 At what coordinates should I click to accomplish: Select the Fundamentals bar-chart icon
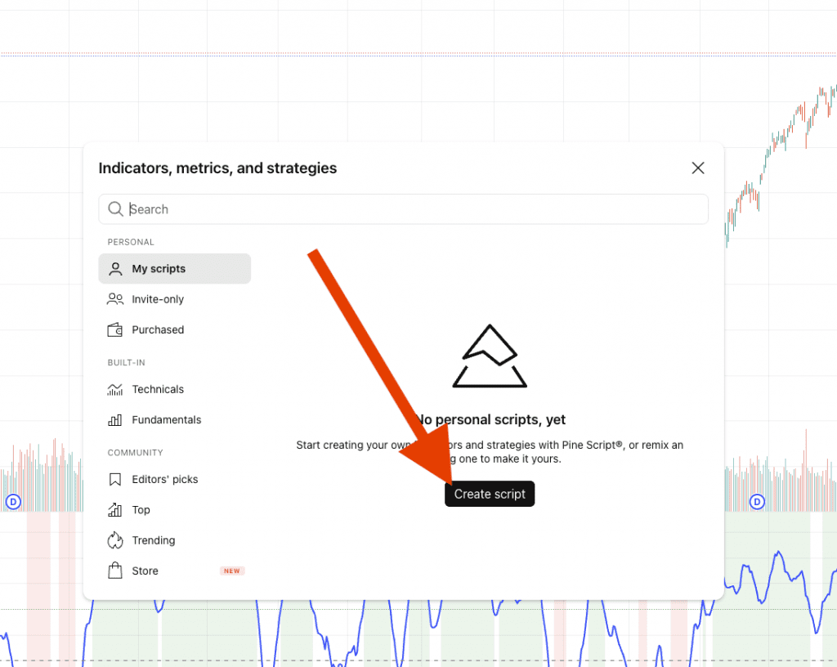click(x=115, y=419)
